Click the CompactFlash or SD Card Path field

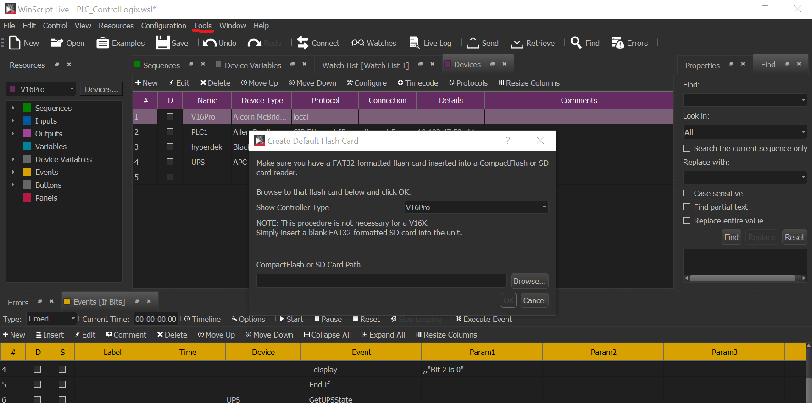381,281
